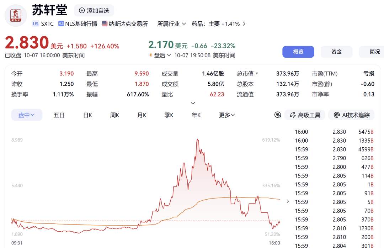Click the chart settings icon beside 高级工具
The width and height of the screenshot is (384, 248).
[x=277, y=115]
